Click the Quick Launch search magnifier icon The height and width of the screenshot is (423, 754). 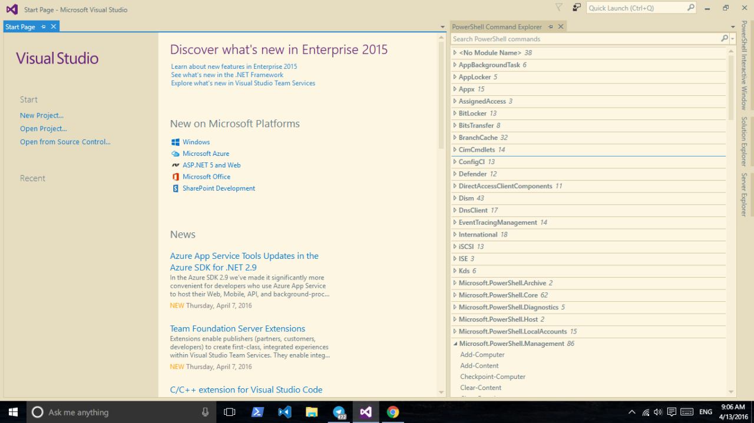(691, 8)
